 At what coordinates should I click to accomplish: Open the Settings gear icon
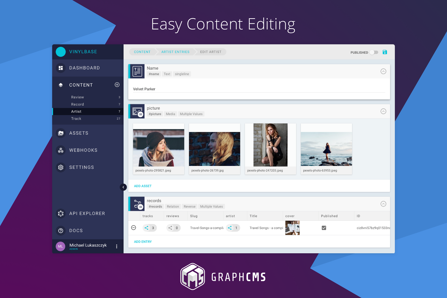tap(61, 167)
